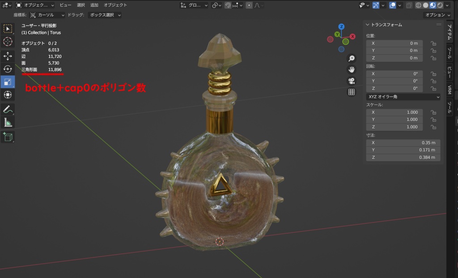Lock scale X value

433,112
